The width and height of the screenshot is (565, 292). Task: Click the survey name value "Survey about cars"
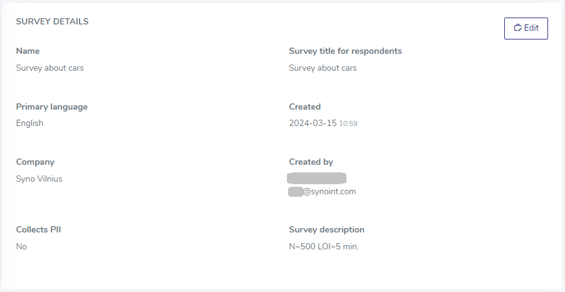tap(49, 68)
